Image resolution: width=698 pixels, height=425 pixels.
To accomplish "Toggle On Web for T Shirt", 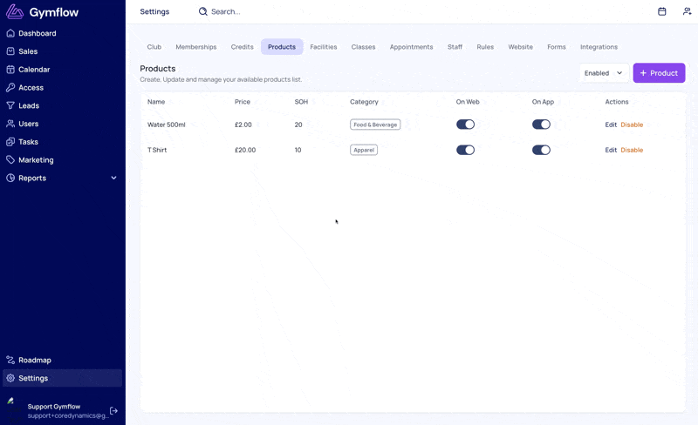I will tap(465, 150).
